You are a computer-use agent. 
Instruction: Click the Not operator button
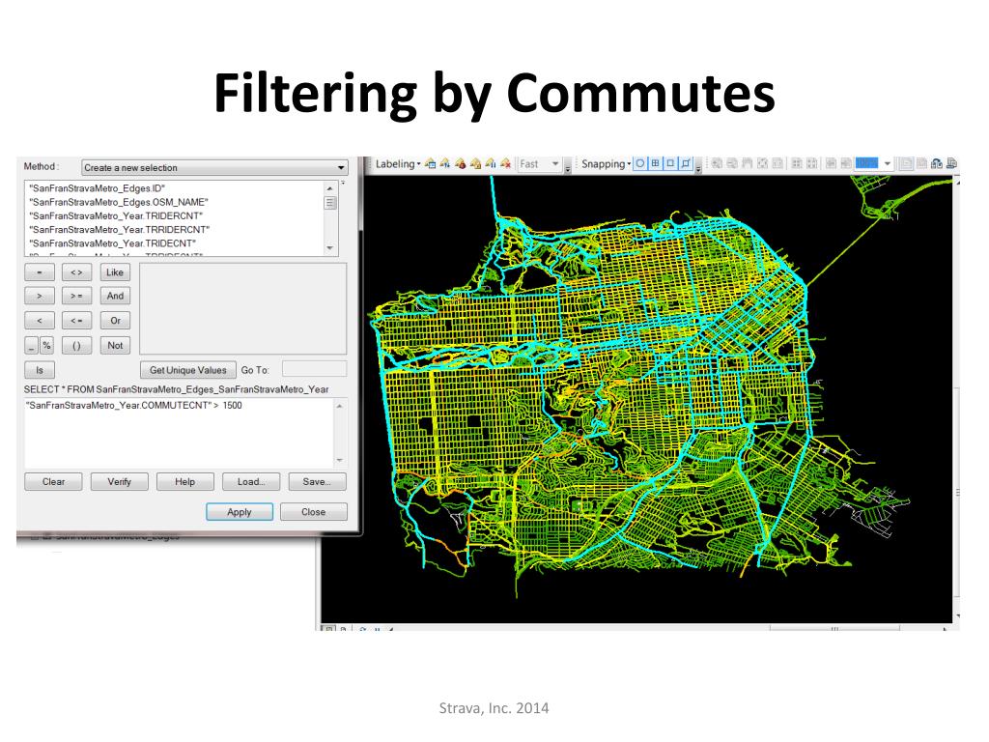tap(115, 346)
